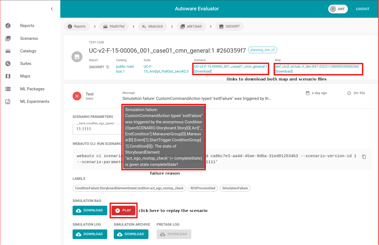Click the Maps sidebar icon
The width and height of the screenshot is (379, 245).
click(x=8, y=76)
